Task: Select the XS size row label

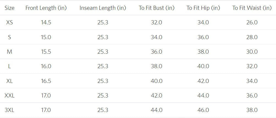Action: (10, 22)
